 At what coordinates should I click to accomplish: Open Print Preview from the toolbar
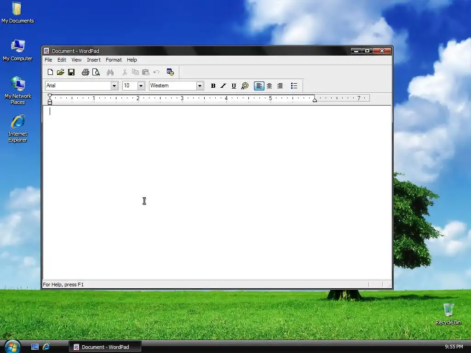pos(96,72)
